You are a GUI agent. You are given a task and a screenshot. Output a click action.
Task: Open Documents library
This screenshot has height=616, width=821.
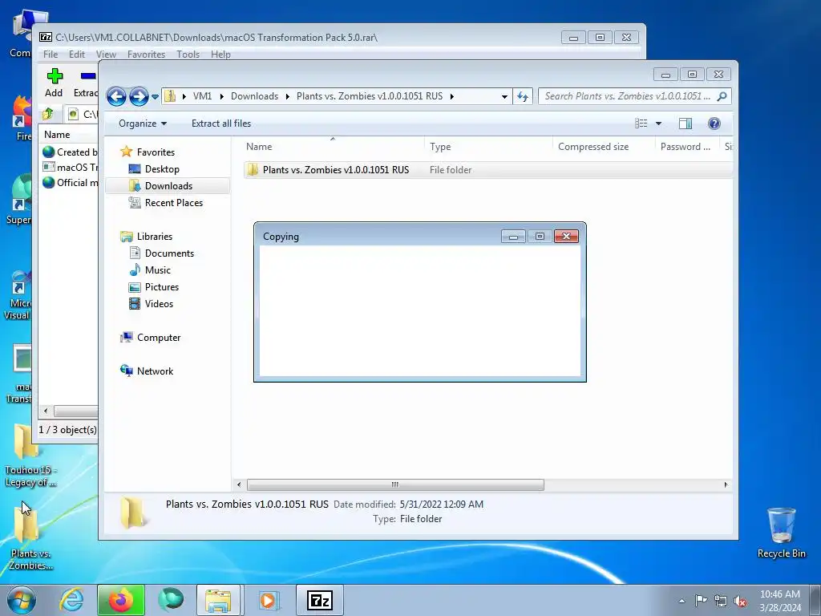169,253
